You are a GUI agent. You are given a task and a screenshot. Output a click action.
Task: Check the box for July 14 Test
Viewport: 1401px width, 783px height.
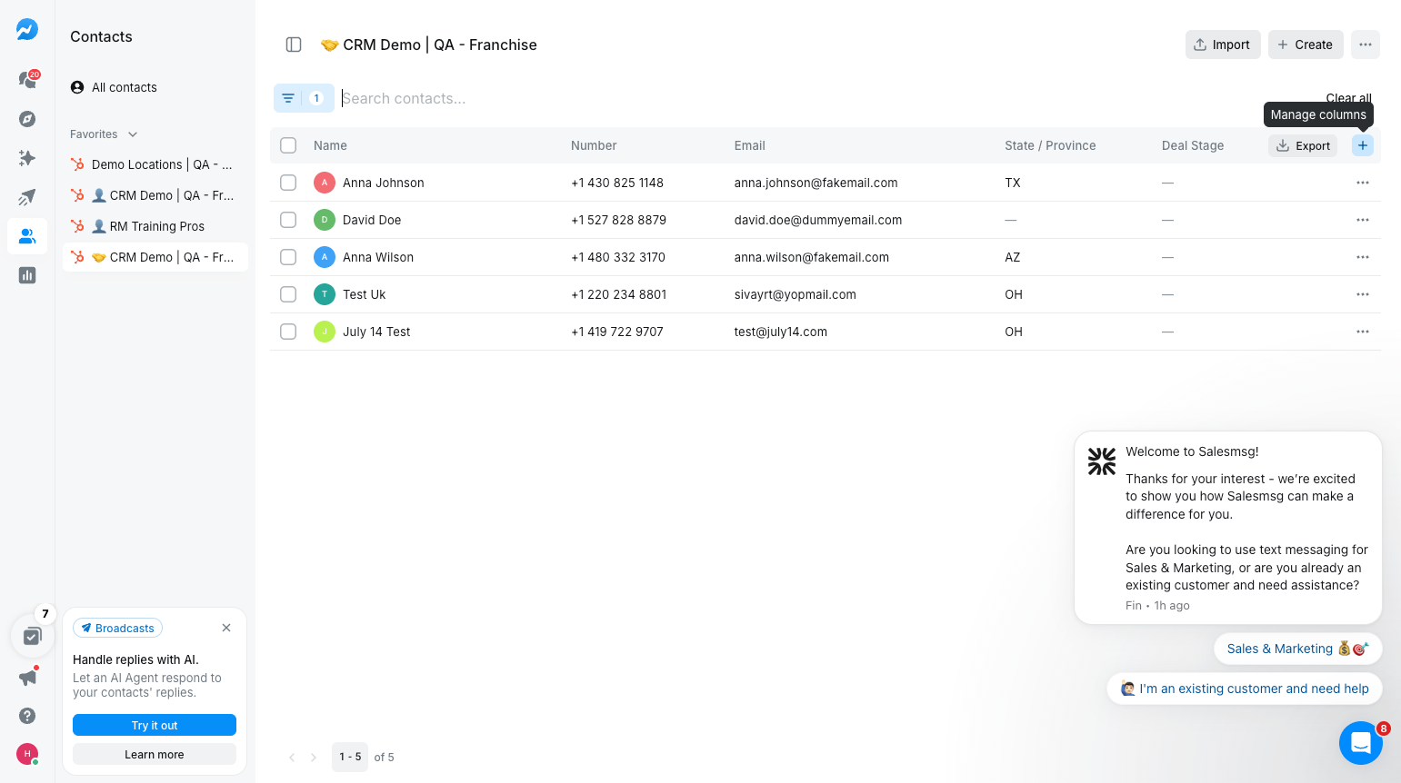[x=288, y=332]
